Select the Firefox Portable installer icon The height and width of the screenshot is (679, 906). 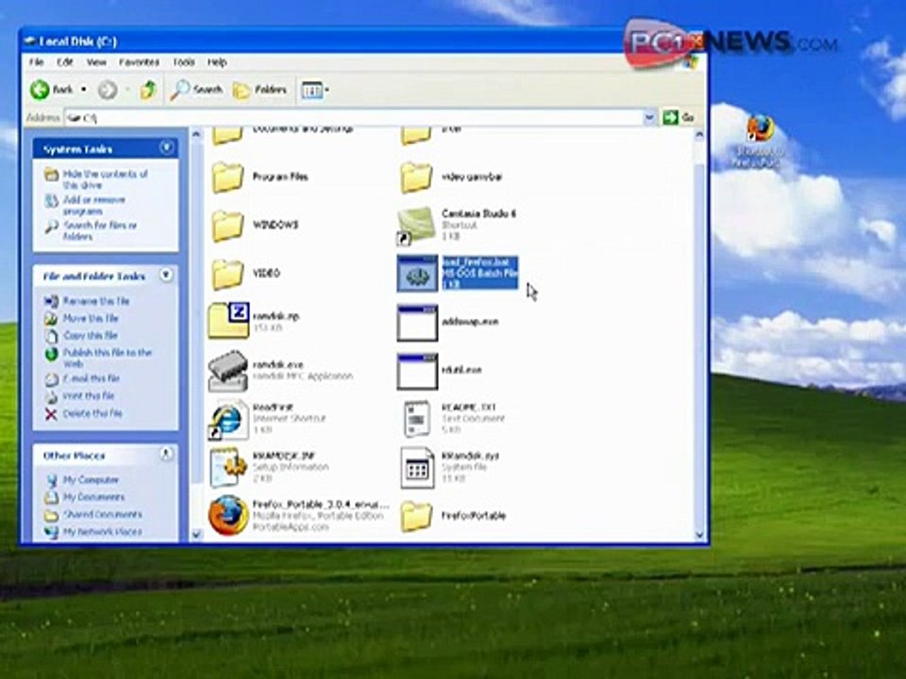pyautogui.click(x=228, y=515)
